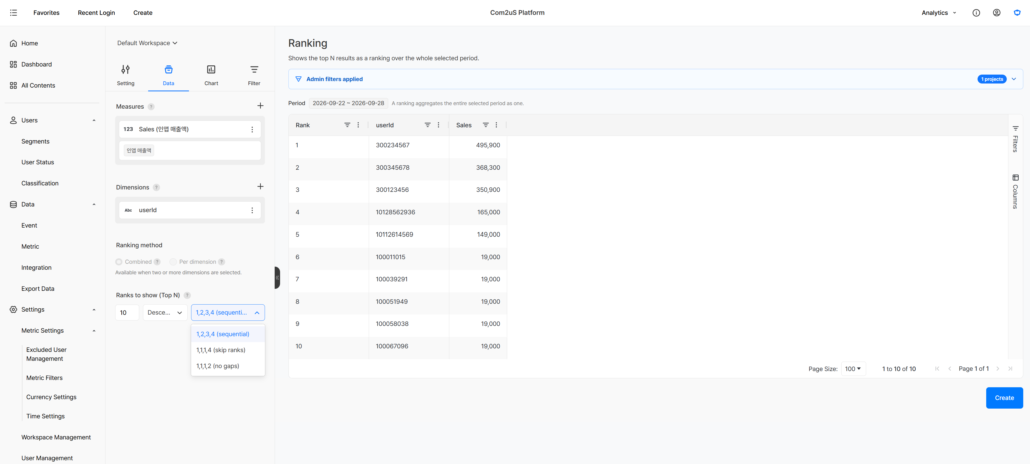Open Favorites in the top bar
Screen dimensions: 1030x464
(x=46, y=13)
